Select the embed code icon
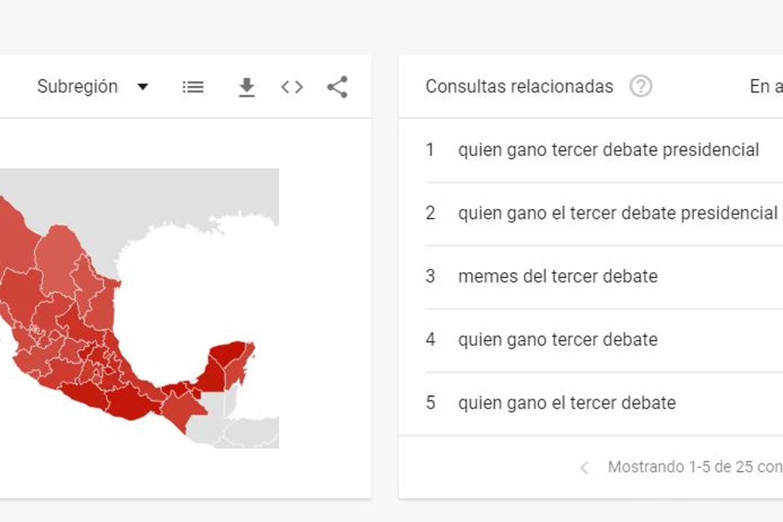Image resolution: width=783 pixels, height=522 pixels. [x=291, y=86]
